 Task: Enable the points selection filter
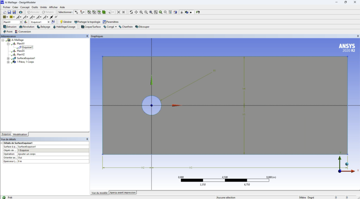click(x=89, y=12)
